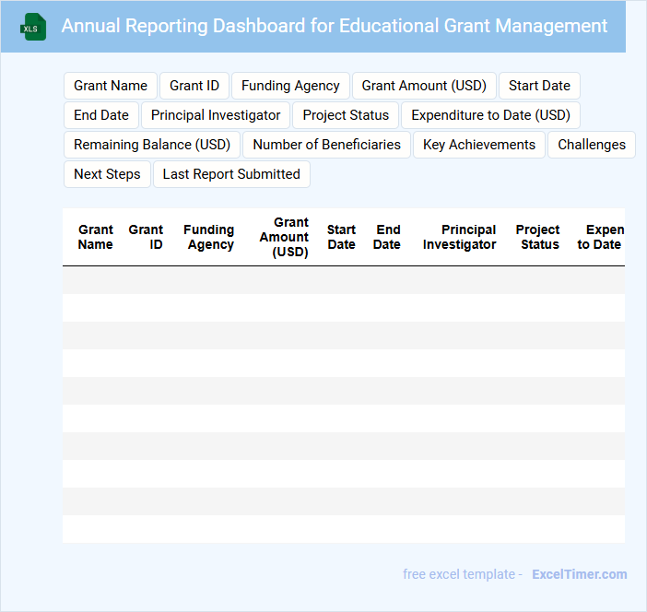Choose the Funding Agency tag
The image size is (647, 612).
click(290, 86)
